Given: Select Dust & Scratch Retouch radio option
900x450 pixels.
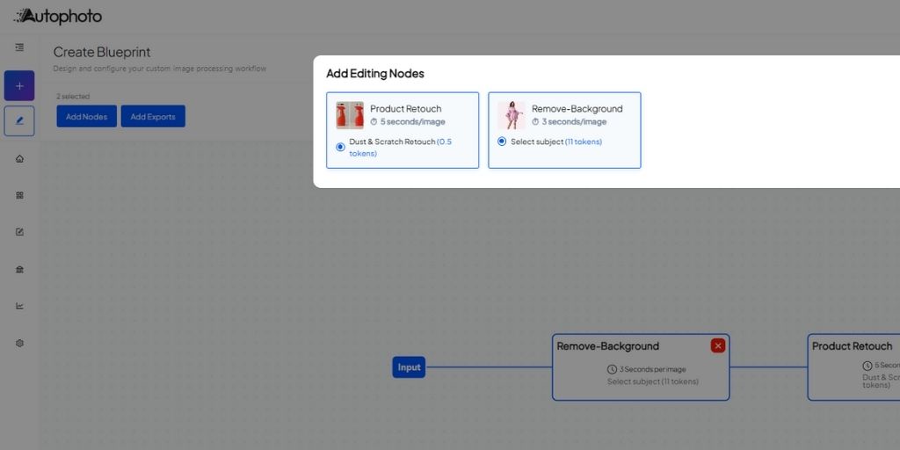Looking at the screenshot, I should coord(340,148).
